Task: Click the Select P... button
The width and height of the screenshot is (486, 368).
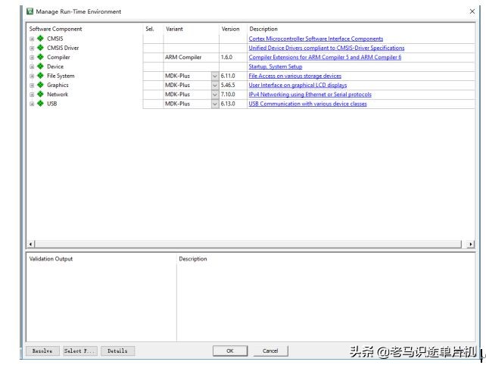Action: pos(80,351)
